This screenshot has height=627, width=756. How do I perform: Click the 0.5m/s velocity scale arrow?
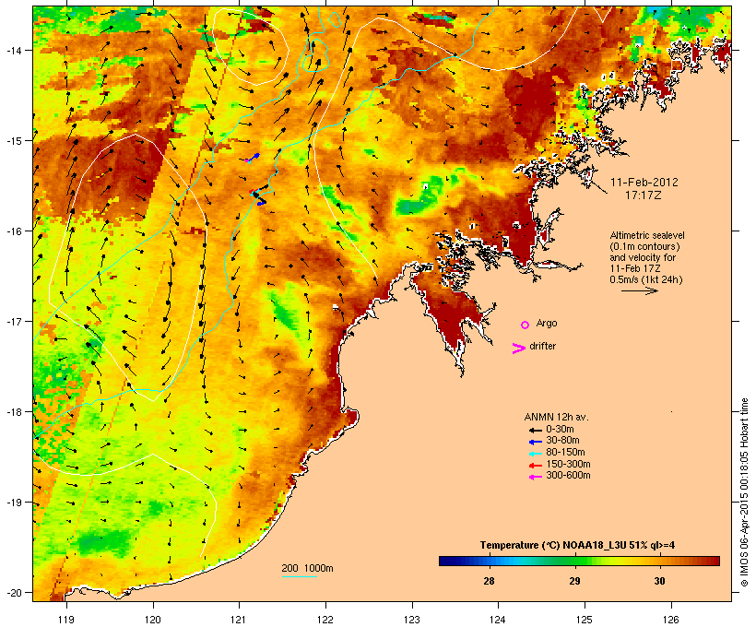(x=639, y=290)
